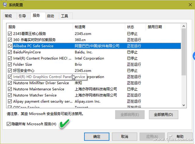Toggle 360 杀毒实时防护加载服务 checkbox
Screen dimensions: 195x144
[x=10, y=40]
